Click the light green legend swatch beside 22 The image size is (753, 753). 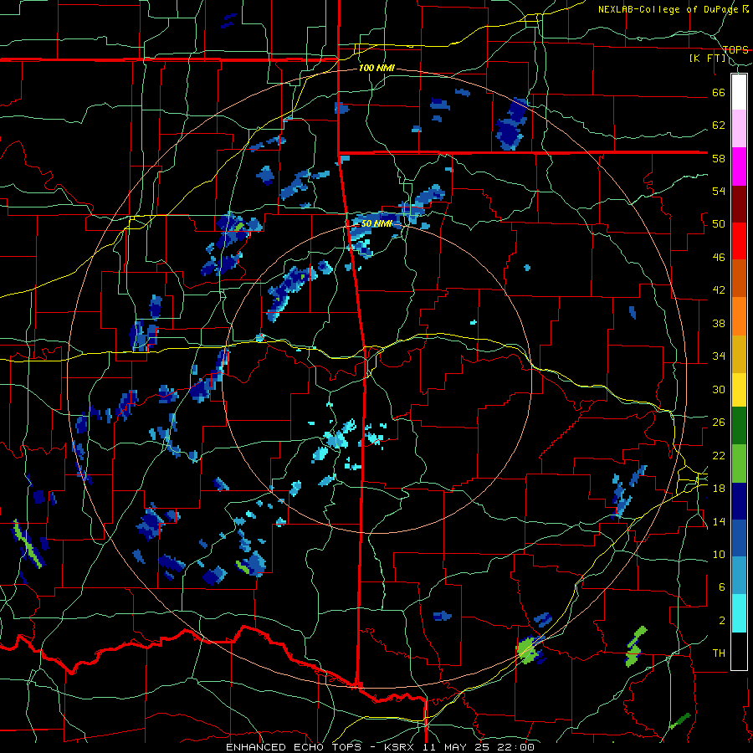point(739,464)
